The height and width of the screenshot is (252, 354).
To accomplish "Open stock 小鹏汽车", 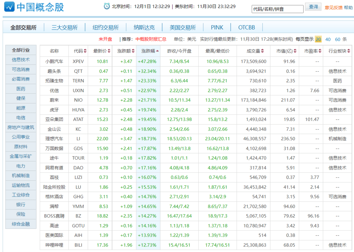I will 54,61.
